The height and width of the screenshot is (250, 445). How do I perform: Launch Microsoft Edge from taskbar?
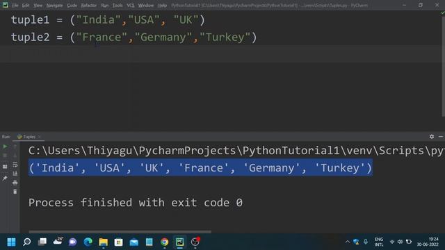[x=88, y=242]
